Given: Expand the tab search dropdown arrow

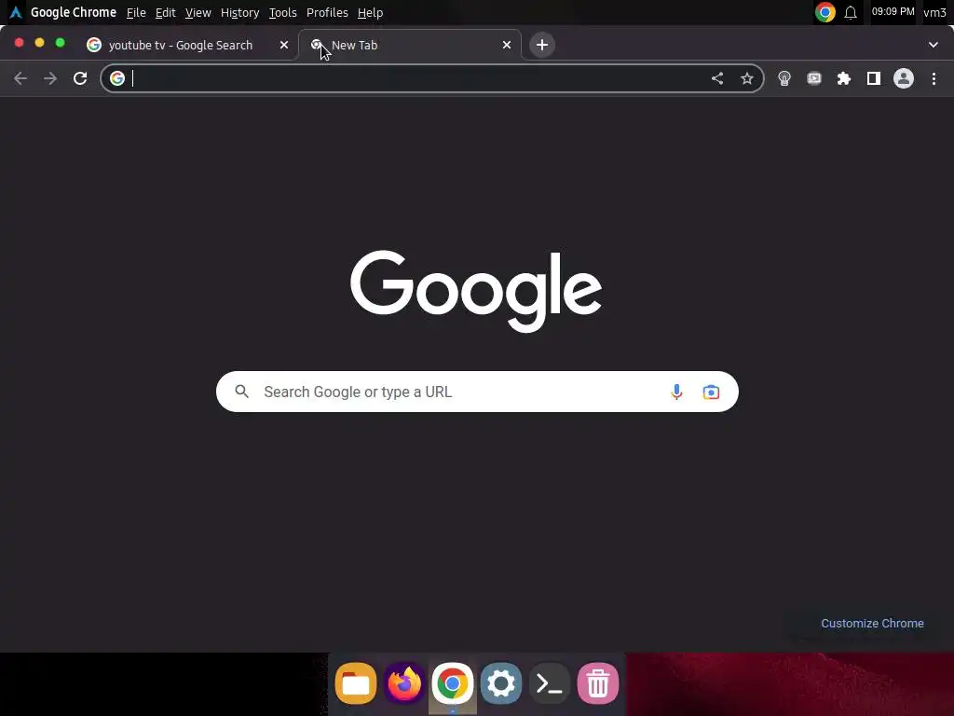Looking at the screenshot, I should pyautogui.click(x=934, y=45).
